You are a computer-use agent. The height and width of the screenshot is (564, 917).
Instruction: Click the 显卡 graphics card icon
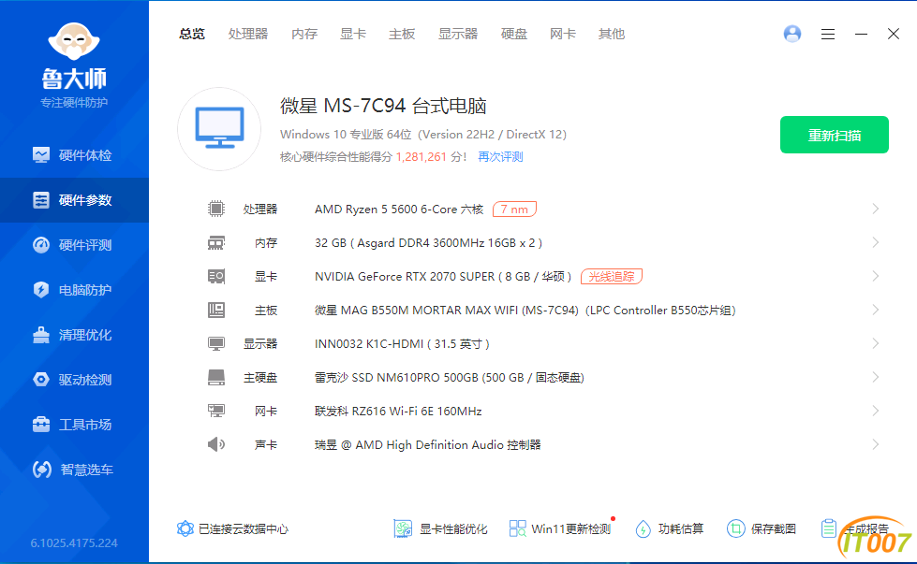pos(216,277)
